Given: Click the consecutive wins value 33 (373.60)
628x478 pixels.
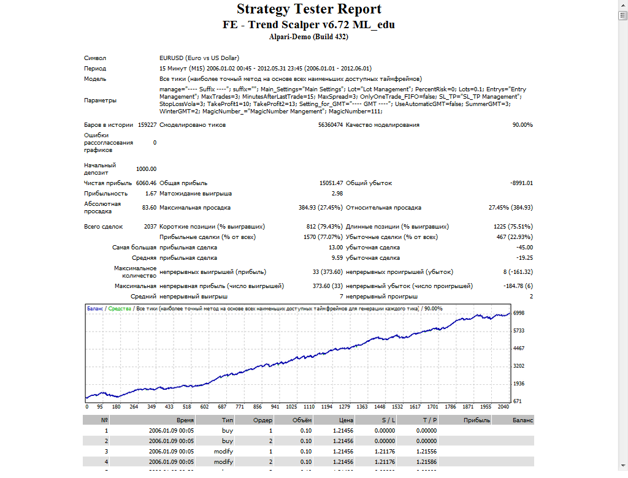Looking at the screenshot, I should tap(327, 272).
